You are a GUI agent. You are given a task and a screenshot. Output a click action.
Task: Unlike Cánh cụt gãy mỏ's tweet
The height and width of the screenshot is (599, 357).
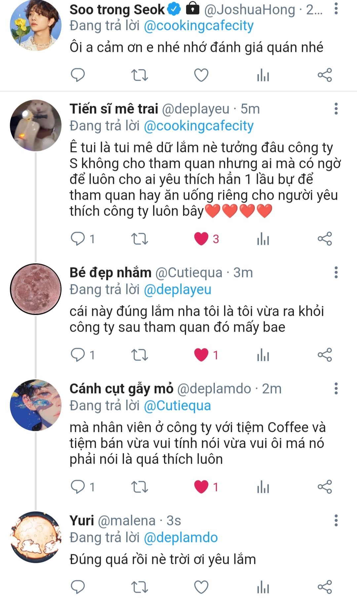(201, 487)
